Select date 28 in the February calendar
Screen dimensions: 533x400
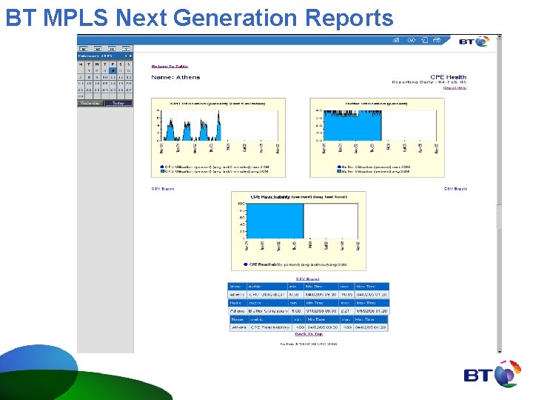pos(81,96)
